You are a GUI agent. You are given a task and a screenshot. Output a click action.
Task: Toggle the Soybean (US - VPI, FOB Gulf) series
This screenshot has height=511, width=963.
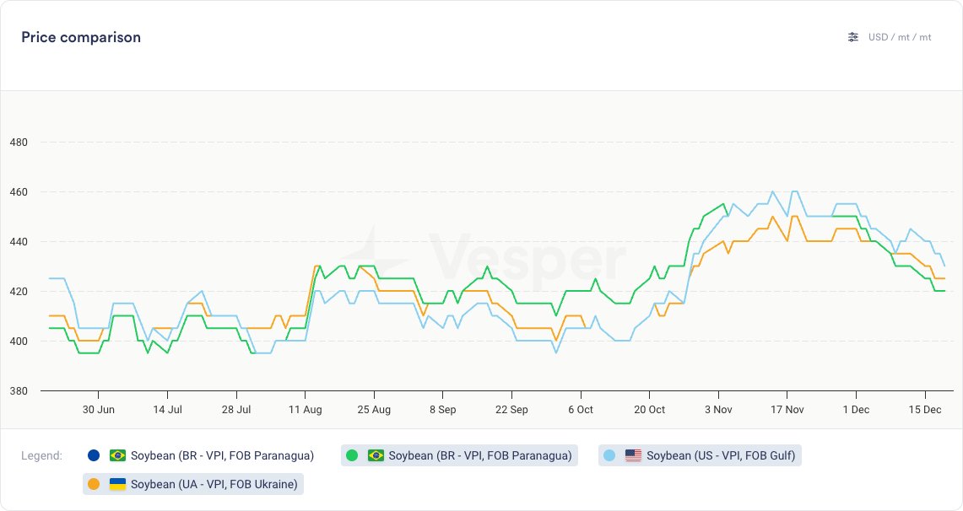point(720,455)
